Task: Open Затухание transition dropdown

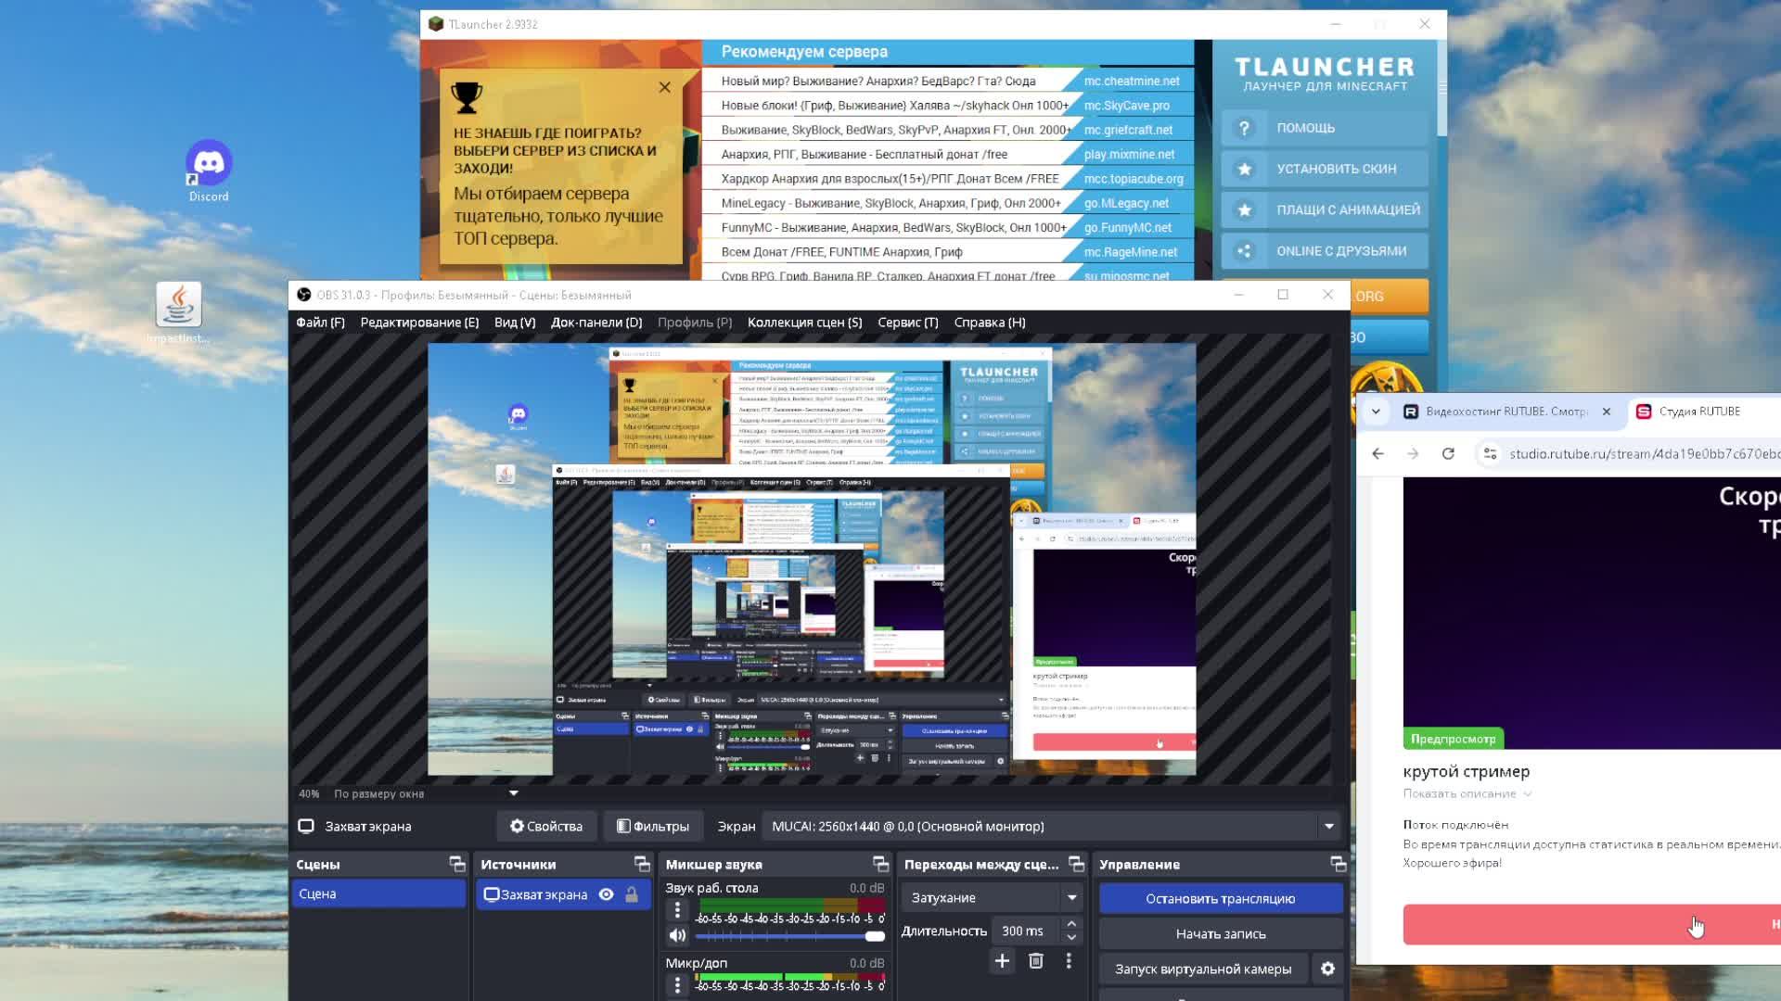Action: click(992, 898)
